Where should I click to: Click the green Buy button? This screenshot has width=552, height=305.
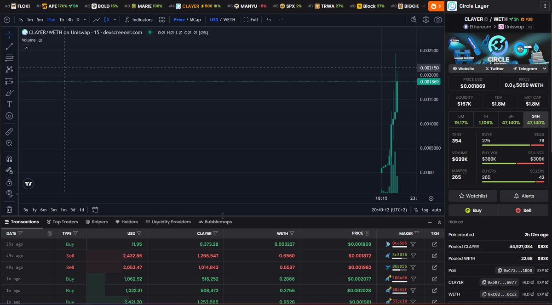(473, 210)
